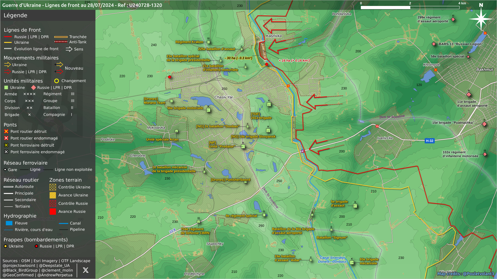Click the 93e brigade mécanisée unit marker

click(x=352, y=262)
